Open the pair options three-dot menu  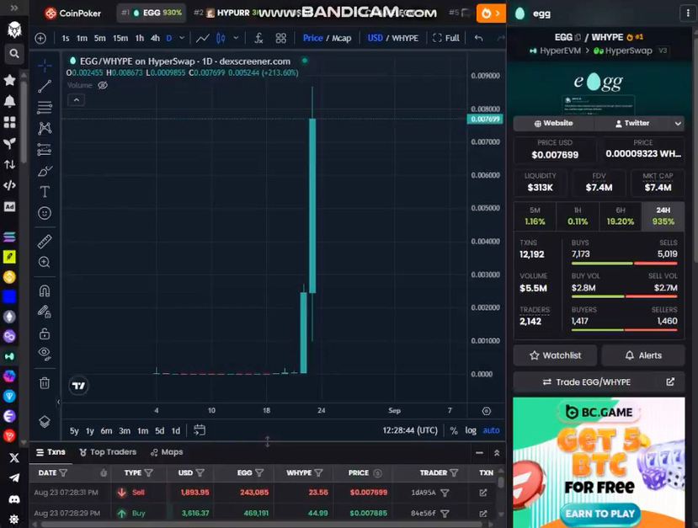[688, 13]
